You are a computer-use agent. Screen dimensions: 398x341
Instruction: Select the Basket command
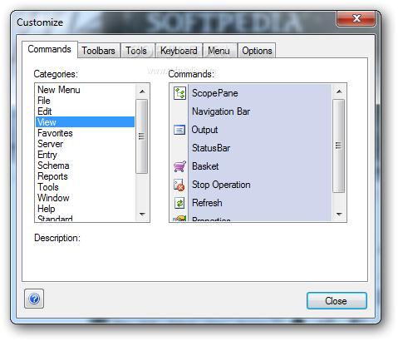coord(251,166)
